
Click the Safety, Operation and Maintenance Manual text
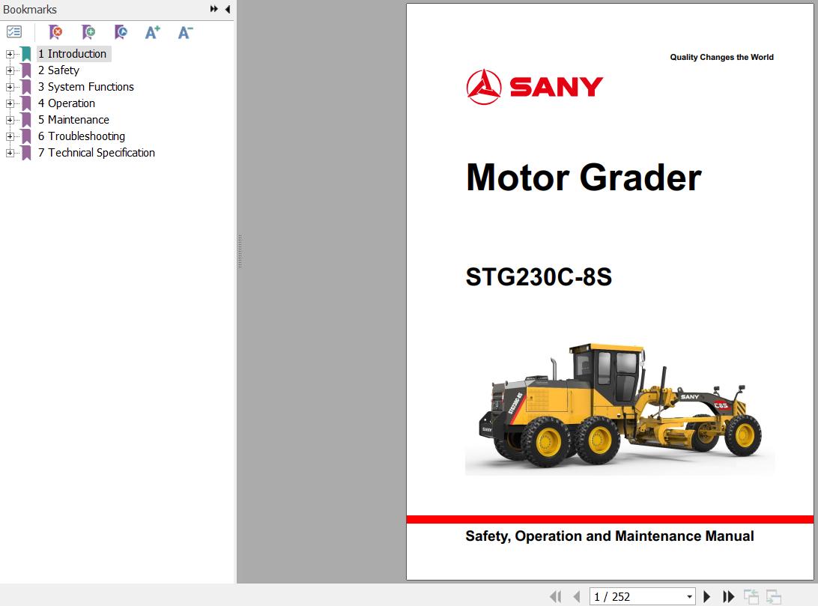[609, 536]
